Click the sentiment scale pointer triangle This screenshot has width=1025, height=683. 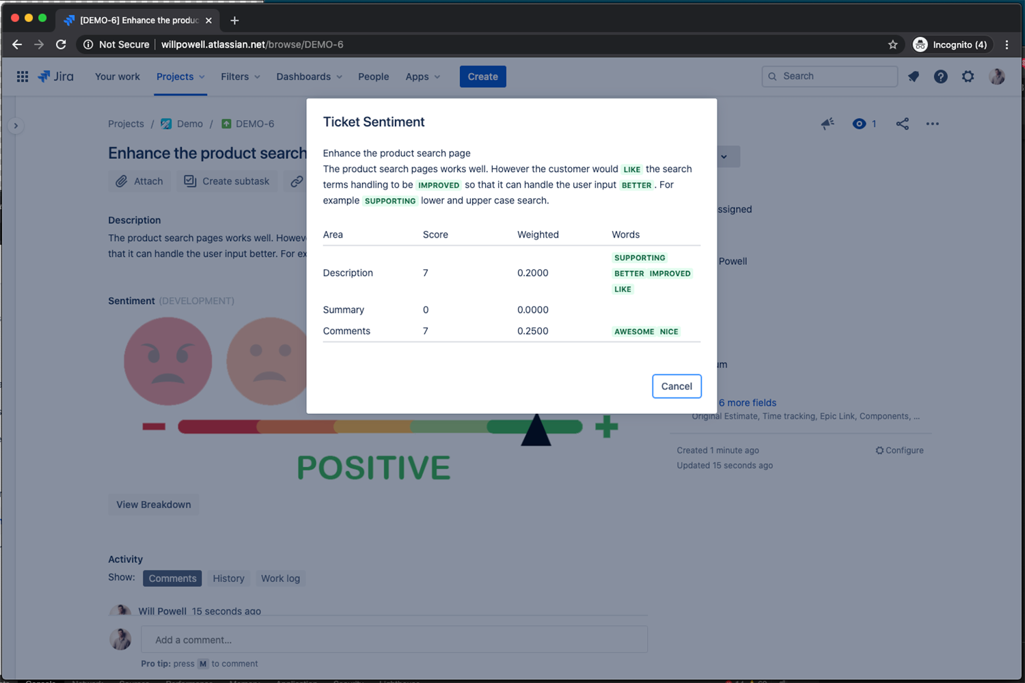coord(536,430)
